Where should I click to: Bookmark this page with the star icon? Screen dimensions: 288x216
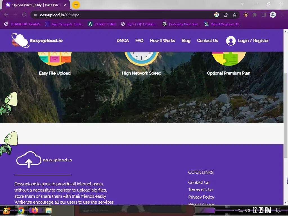[x=235, y=15]
